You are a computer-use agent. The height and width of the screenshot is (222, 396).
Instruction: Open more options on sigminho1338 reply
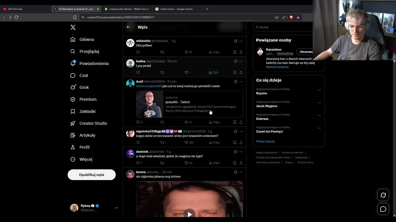pos(241,131)
